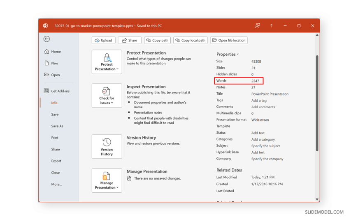The height and width of the screenshot is (221, 358).
Task: Open the Print page in sidebar
Action: click(x=55, y=138)
